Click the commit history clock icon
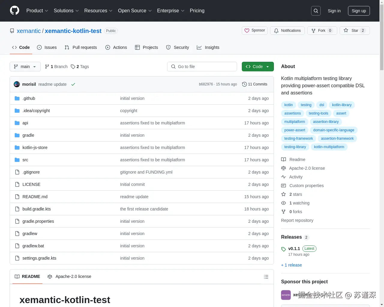Image resolution: width=384 pixels, height=307 pixels. (244, 84)
